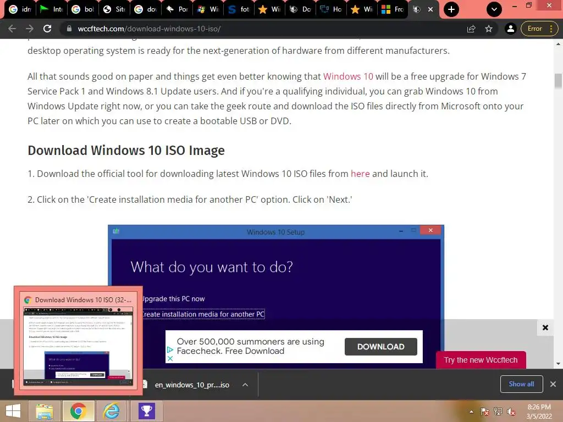This screenshot has width=563, height=422.
Task: Switch to the 'bol' Google tab
Action: (x=82, y=9)
